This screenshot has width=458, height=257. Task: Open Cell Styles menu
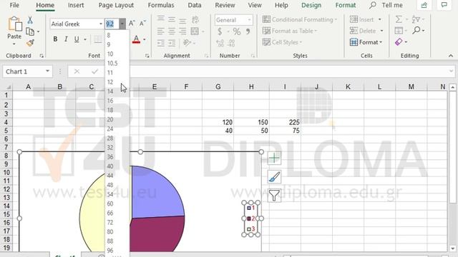(x=282, y=42)
